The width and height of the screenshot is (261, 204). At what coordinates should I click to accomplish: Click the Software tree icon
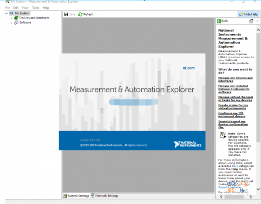(x=16, y=23)
